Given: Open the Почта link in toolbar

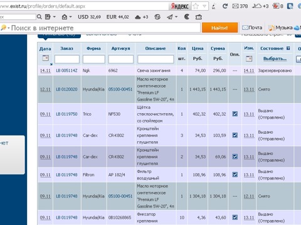Looking at the screenshot, I should (x=252, y=27).
